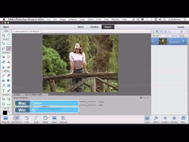This screenshot has width=189, height=142.
Task: Select the Spot Healing Brush tool
Action: (9, 57)
